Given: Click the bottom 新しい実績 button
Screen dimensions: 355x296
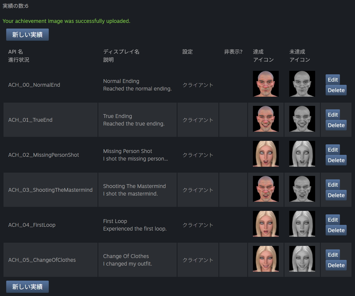Looking at the screenshot, I should click(27, 287).
